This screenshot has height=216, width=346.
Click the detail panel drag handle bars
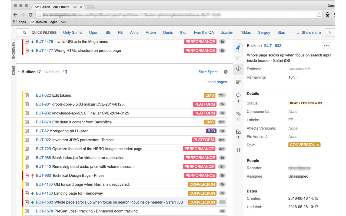[x=238, y=58]
